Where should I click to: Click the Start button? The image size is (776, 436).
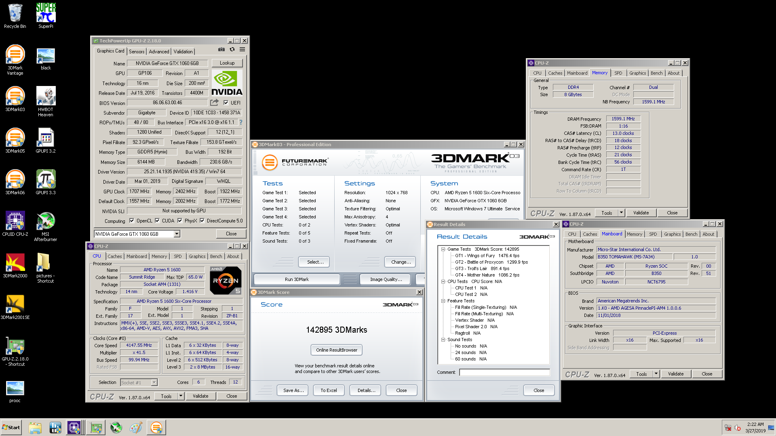(x=11, y=428)
